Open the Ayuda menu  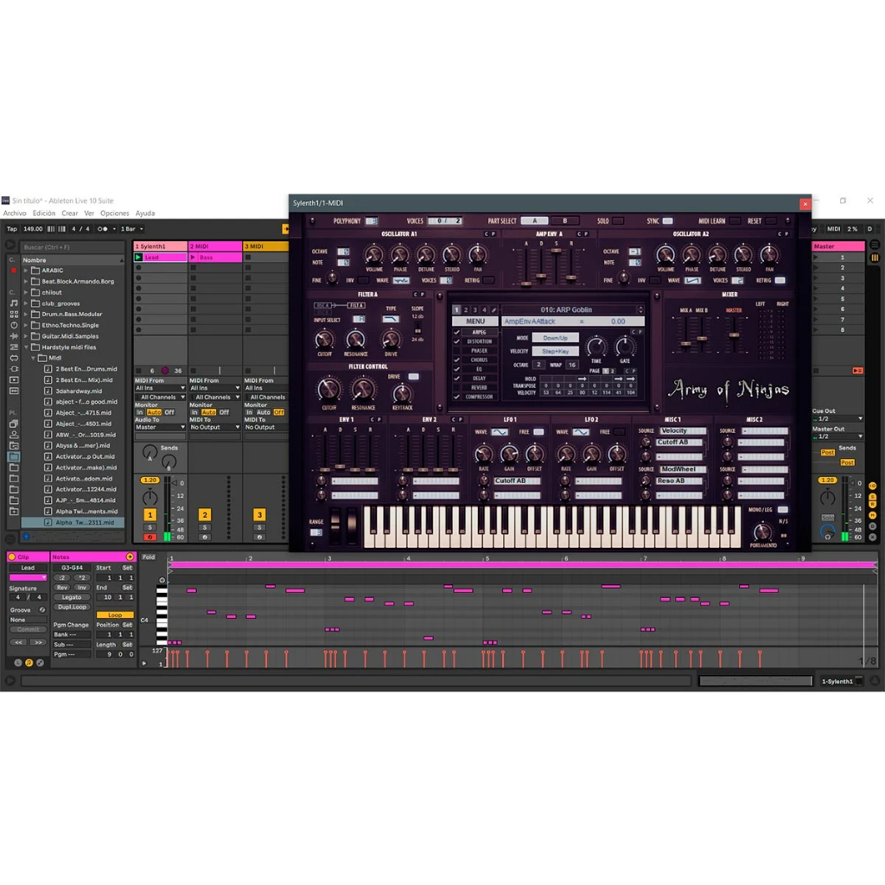(x=145, y=213)
